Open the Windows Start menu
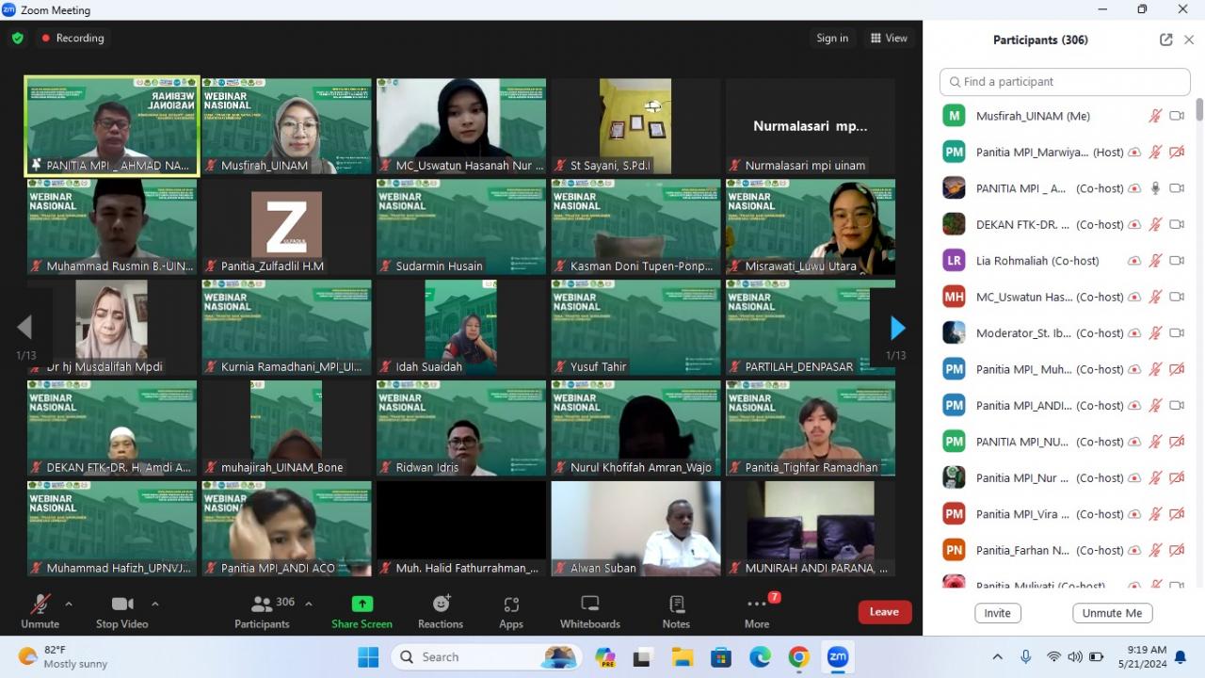Viewport: 1205px width, 678px height. (366, 656)
